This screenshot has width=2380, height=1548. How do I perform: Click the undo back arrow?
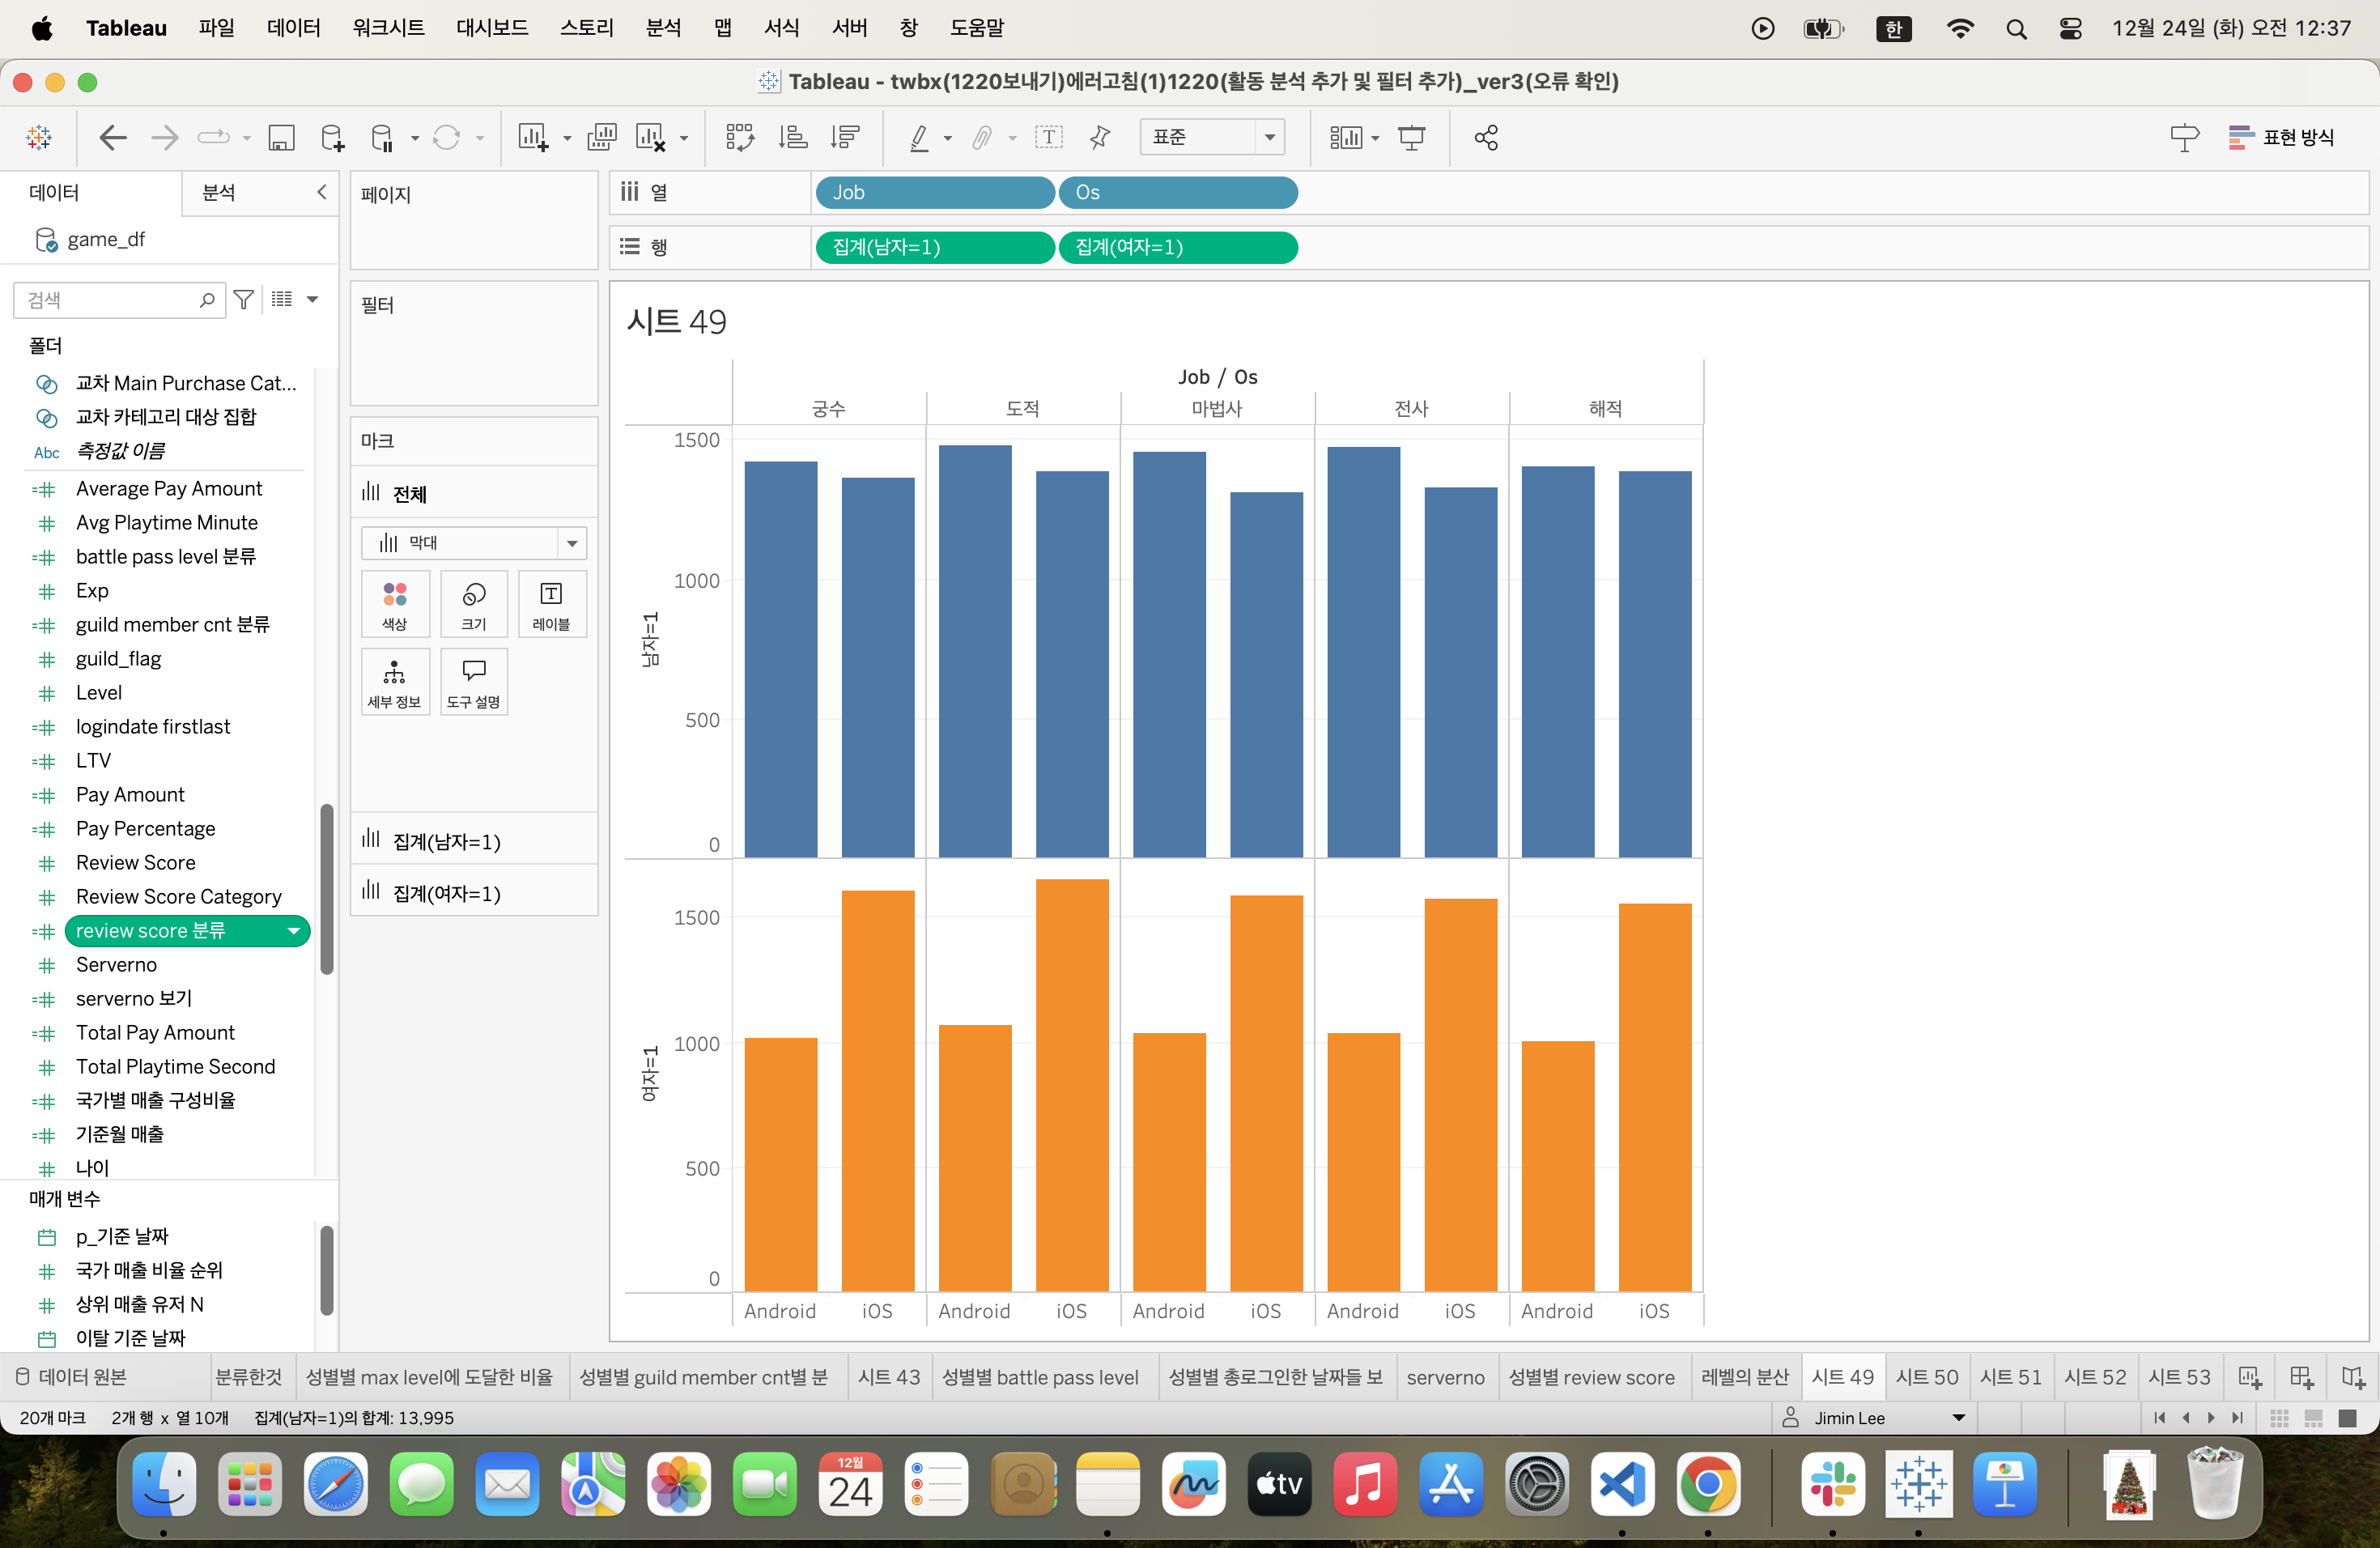point(113,137)
